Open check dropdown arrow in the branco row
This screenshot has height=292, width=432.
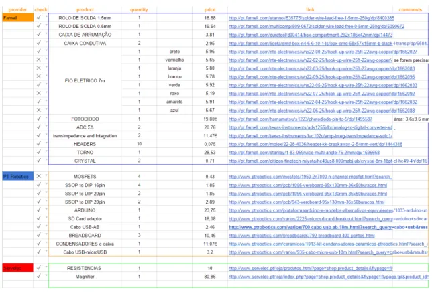click(46, 76)
